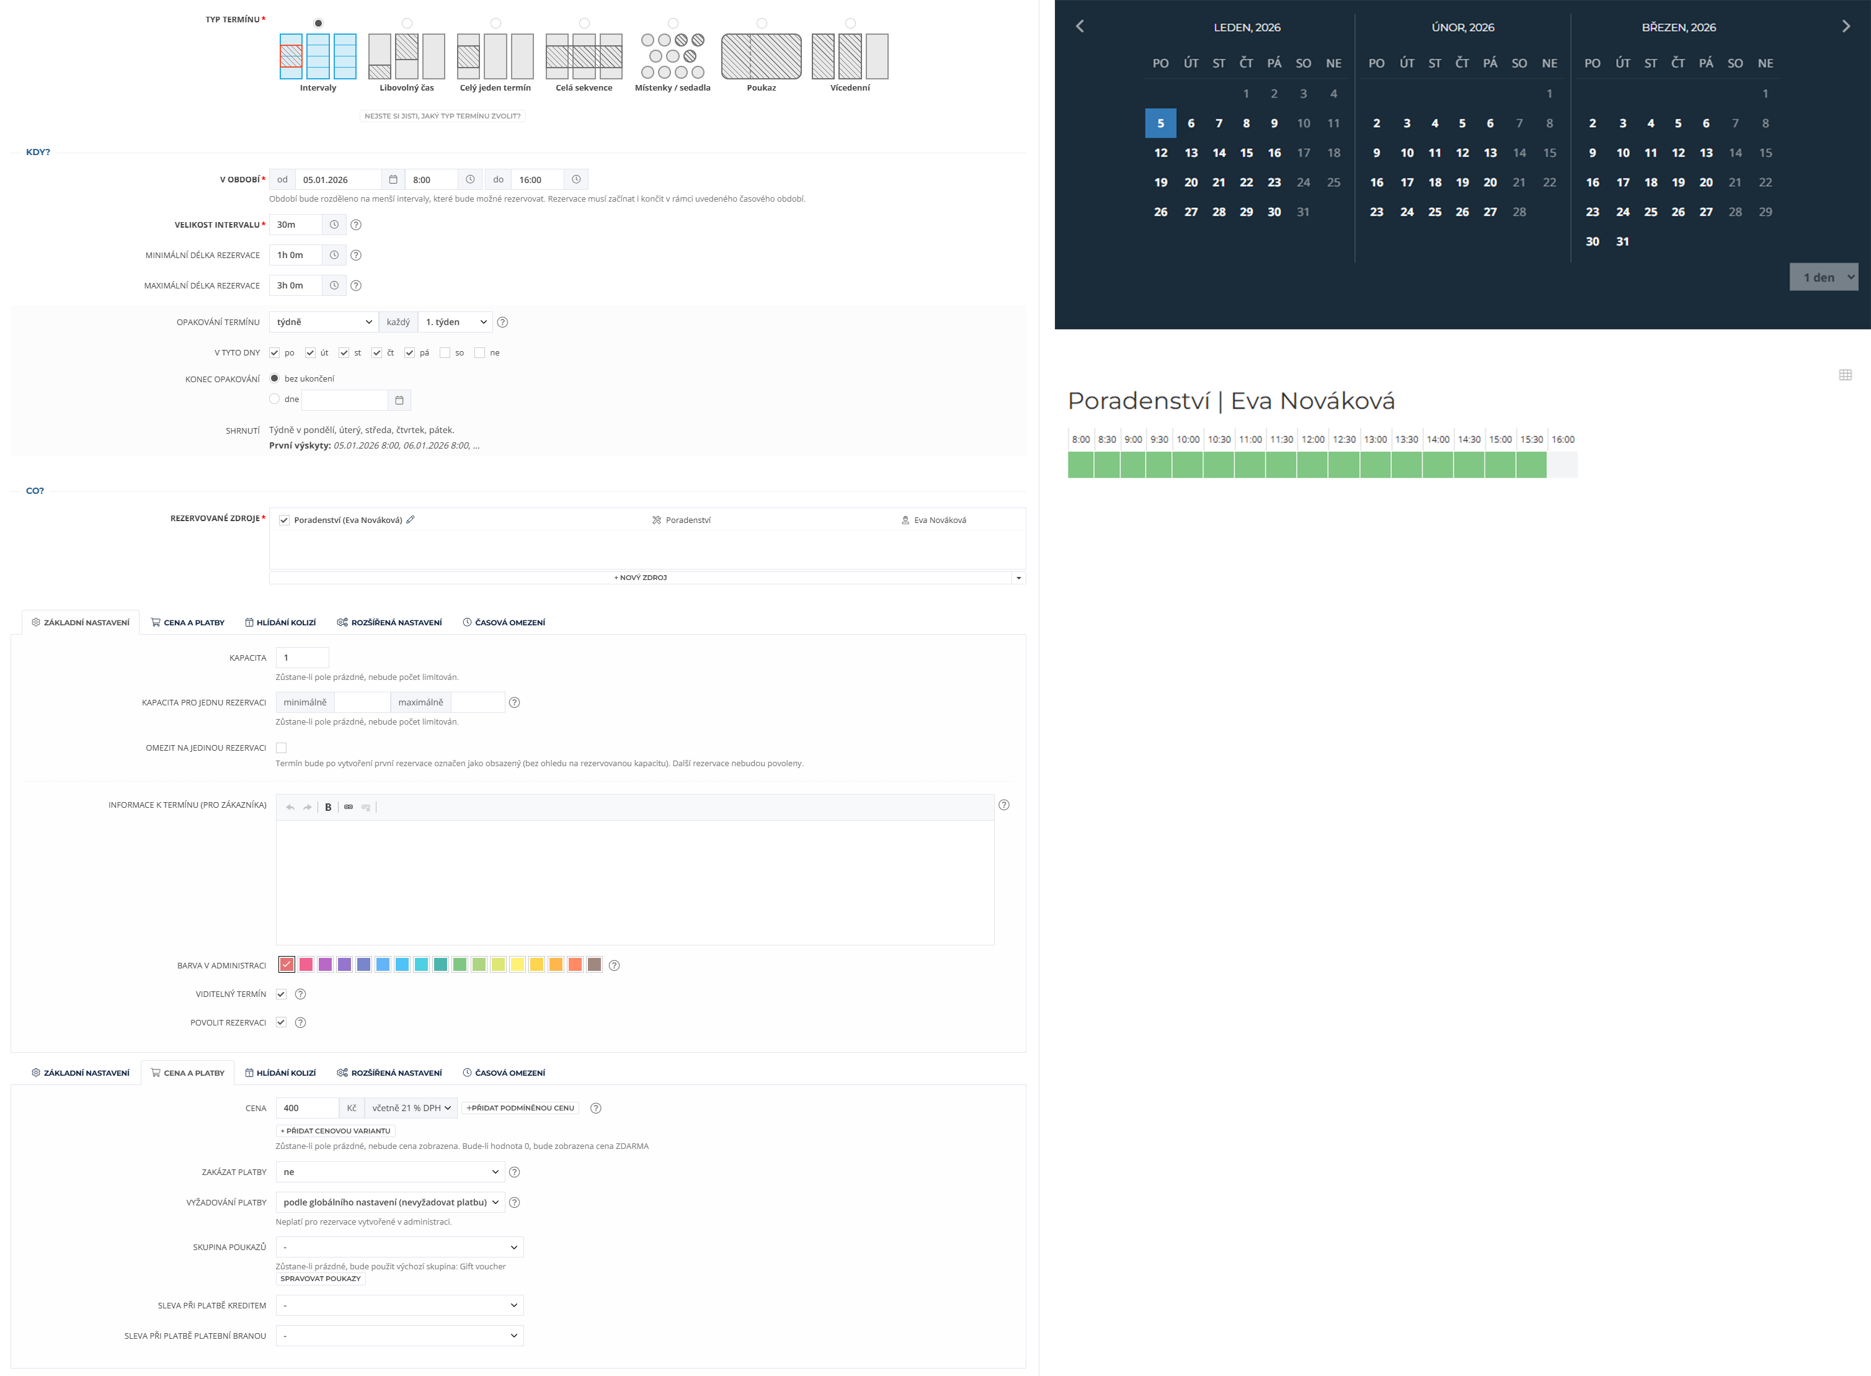Tick the Omezit na jedinou rezervaci checkbox
Viewport: 1871px width, 1376px height.
click(282, 748)
